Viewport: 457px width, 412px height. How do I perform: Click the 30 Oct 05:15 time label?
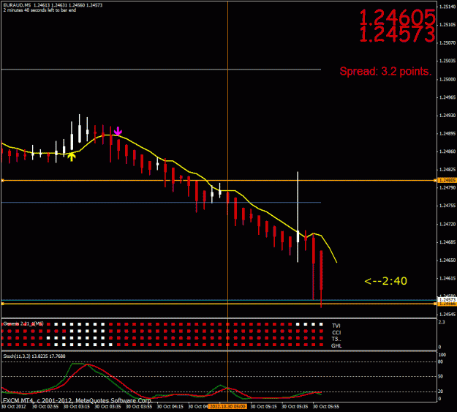click(263, 406)
